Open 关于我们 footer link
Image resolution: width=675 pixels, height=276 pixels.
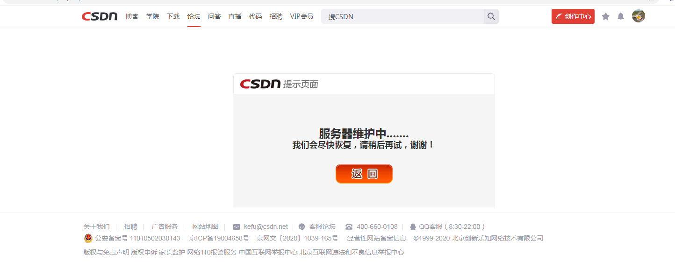96,226
